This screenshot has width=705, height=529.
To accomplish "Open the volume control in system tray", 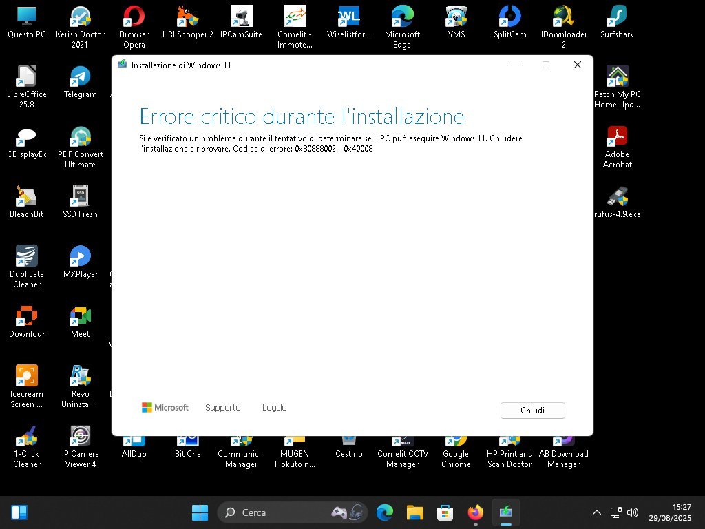I will coord(633,512).
